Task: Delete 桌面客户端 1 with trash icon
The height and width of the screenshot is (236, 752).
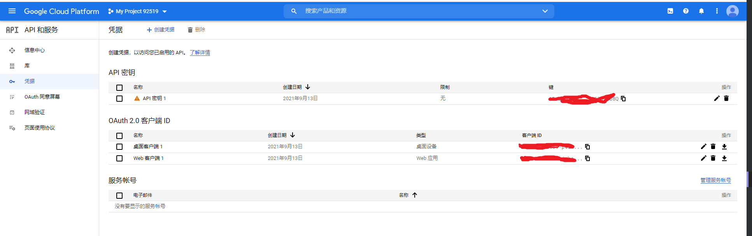Action: [713, 146]
